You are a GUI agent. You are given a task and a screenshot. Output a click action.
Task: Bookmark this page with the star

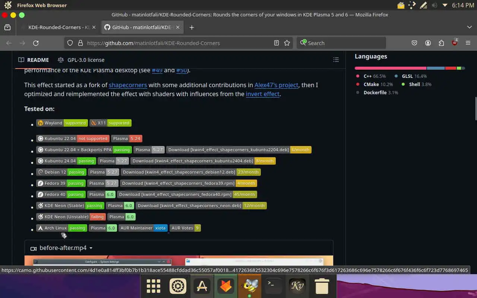point(287,43)
